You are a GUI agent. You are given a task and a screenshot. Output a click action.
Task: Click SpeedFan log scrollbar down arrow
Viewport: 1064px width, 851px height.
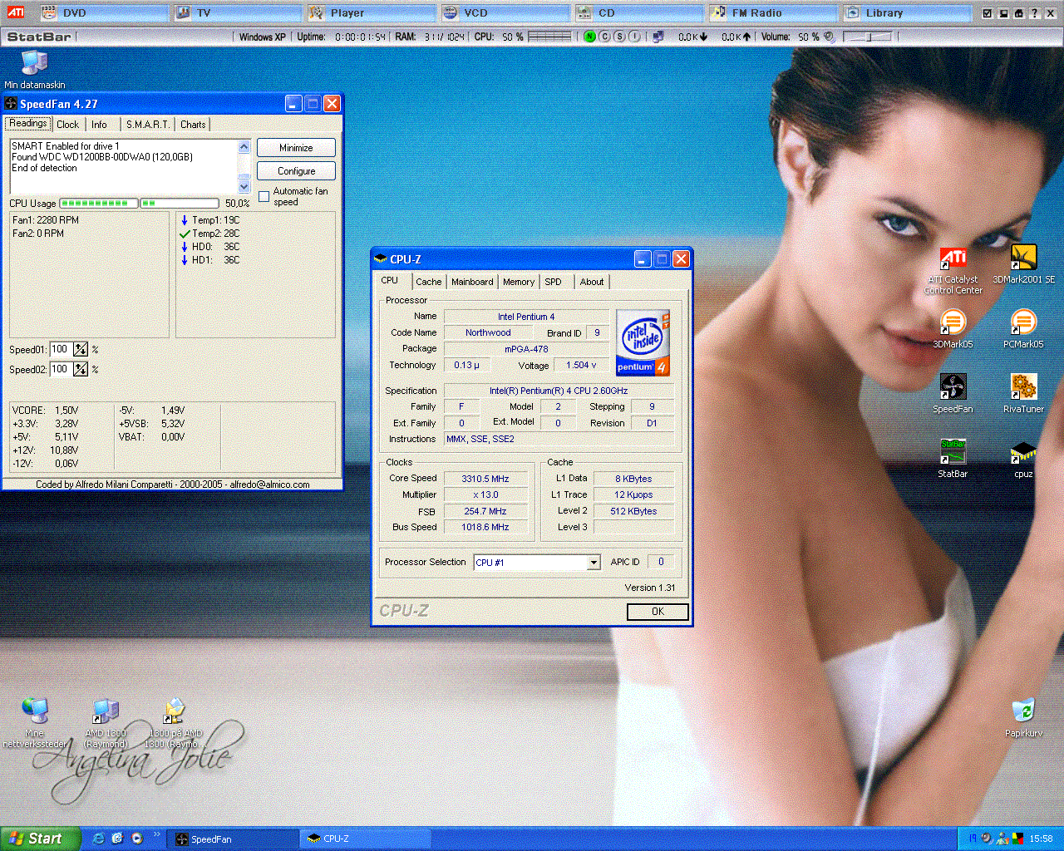[x=244, y=187]
